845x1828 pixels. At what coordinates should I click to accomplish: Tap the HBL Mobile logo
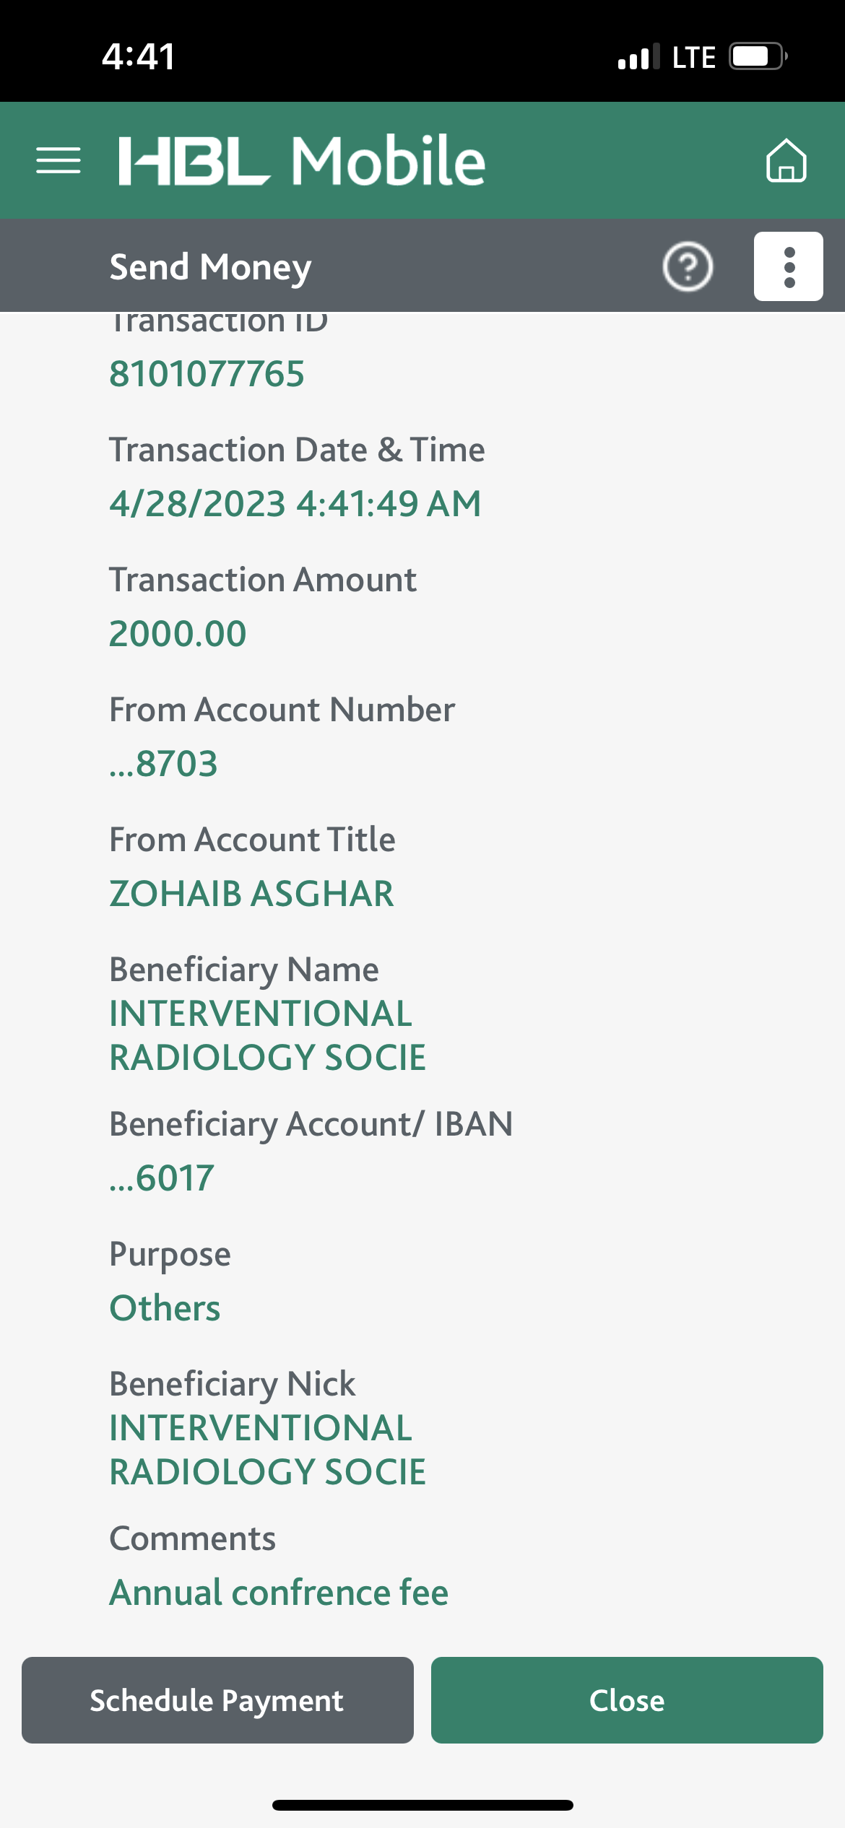(302, 160)
